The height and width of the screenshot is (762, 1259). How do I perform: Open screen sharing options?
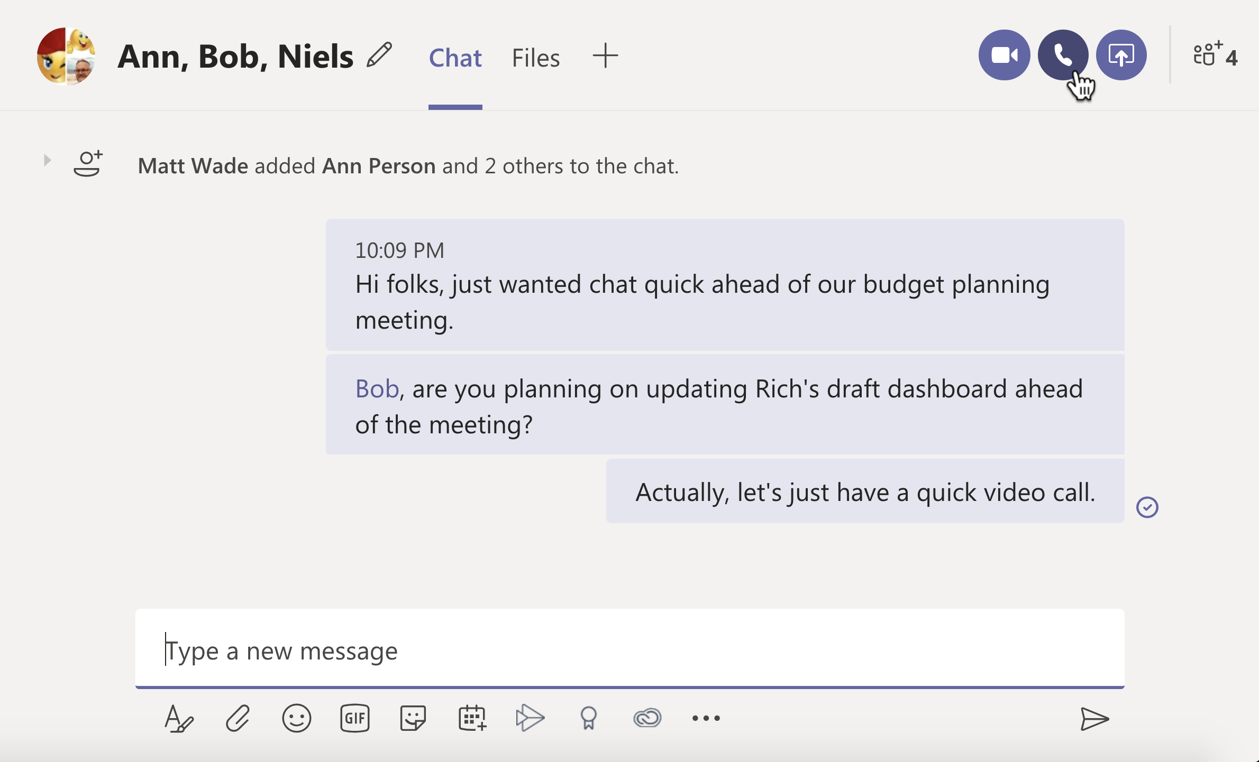click(1122, 55)
